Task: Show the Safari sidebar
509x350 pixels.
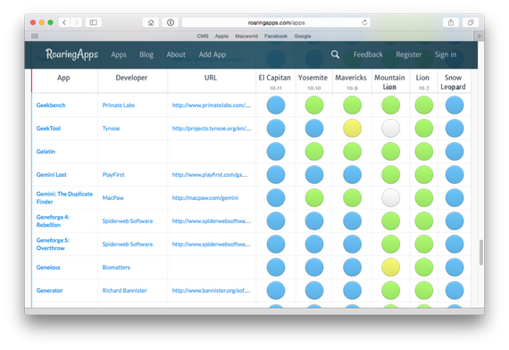Action: click(94, 22)
